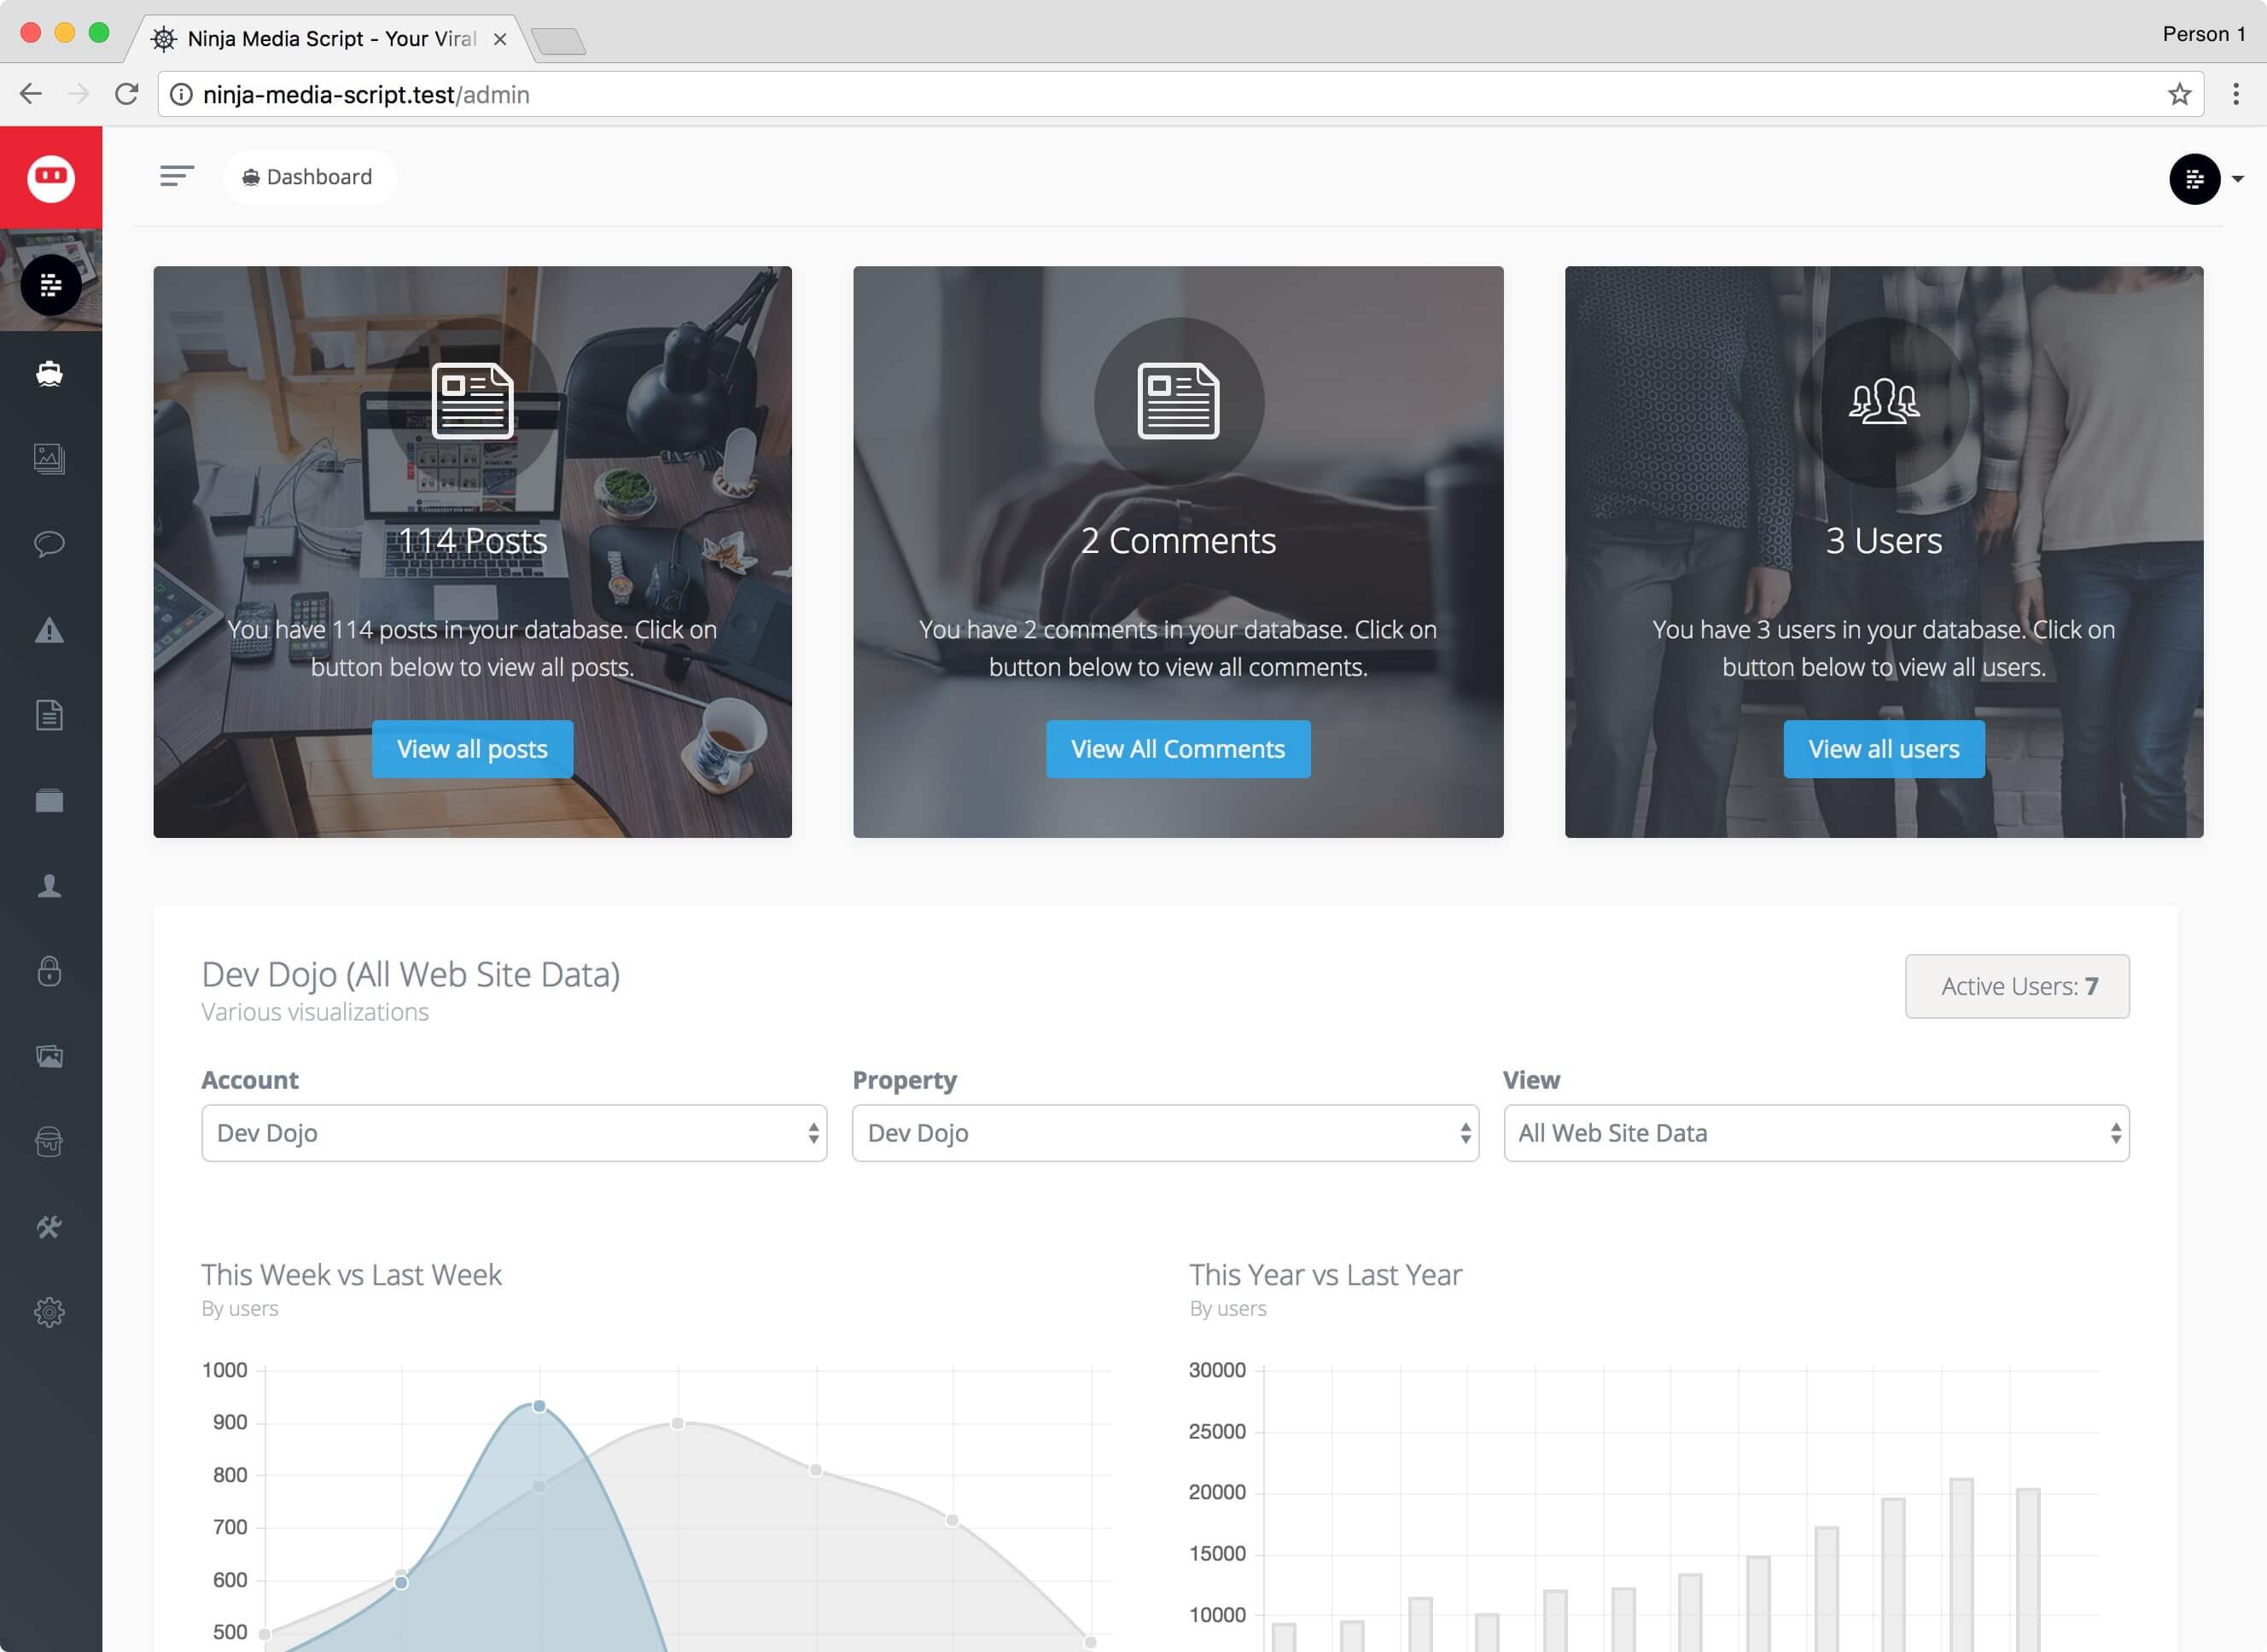The width and height of the screenshot is (2267, 1652).
Task: Click the View all posts button
Action: pos(472,749)
